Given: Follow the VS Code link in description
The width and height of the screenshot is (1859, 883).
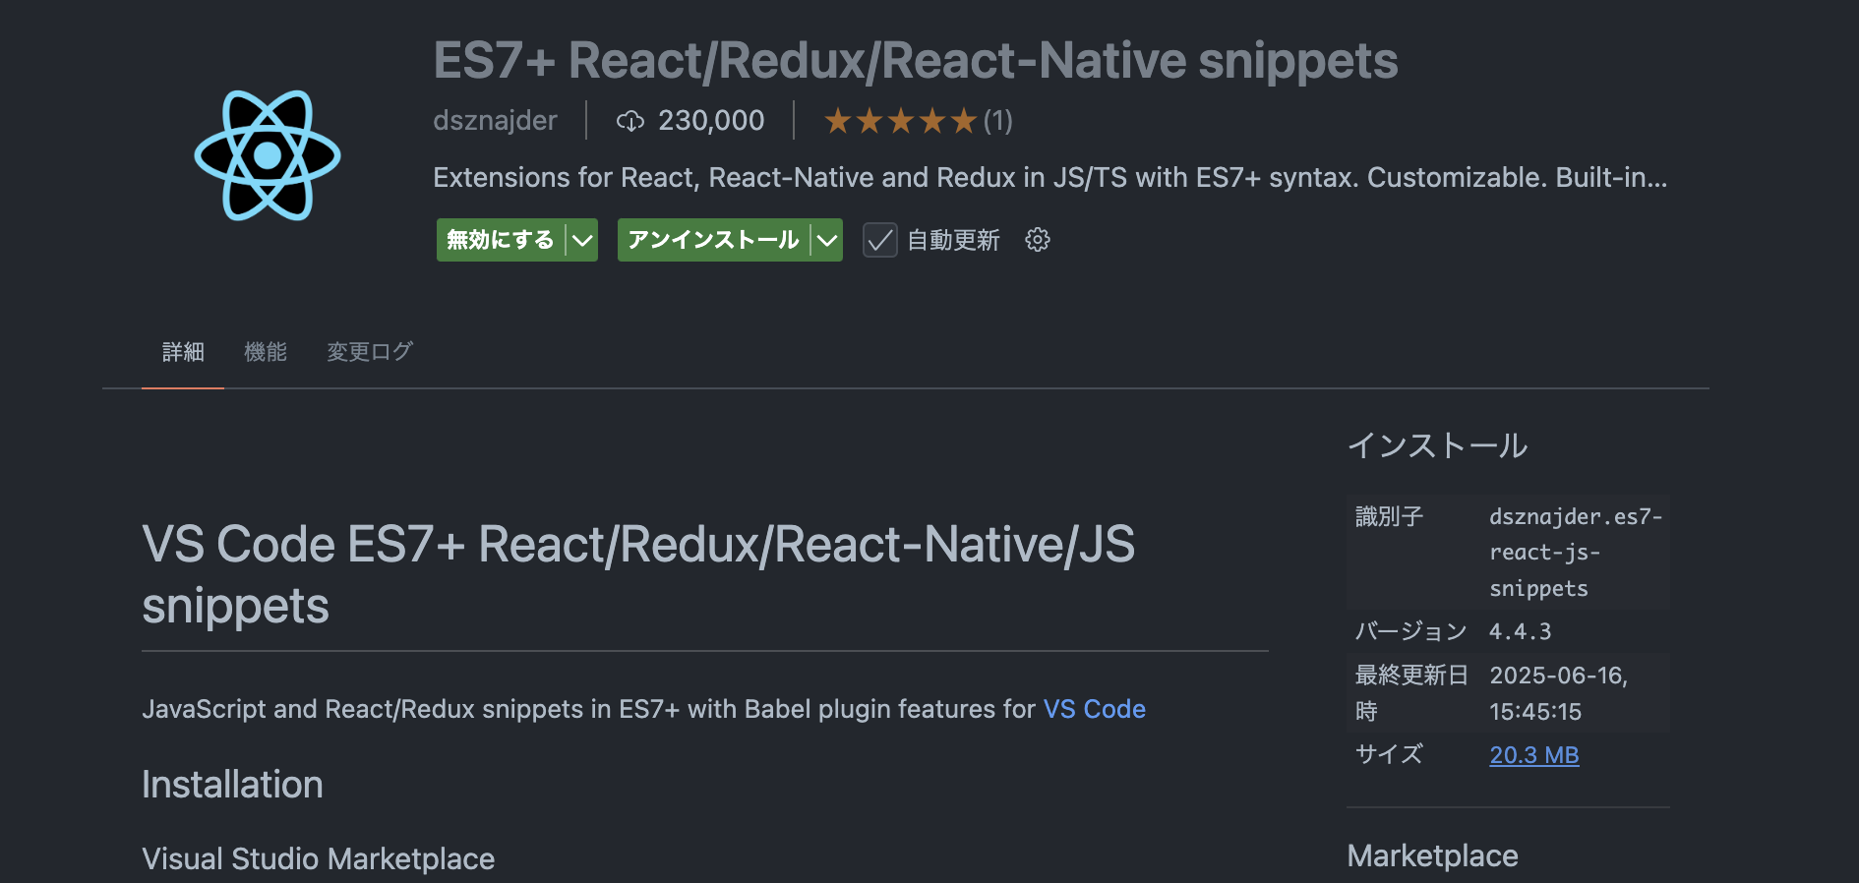Looking at the screenshot, I should tap(1095, 709).
